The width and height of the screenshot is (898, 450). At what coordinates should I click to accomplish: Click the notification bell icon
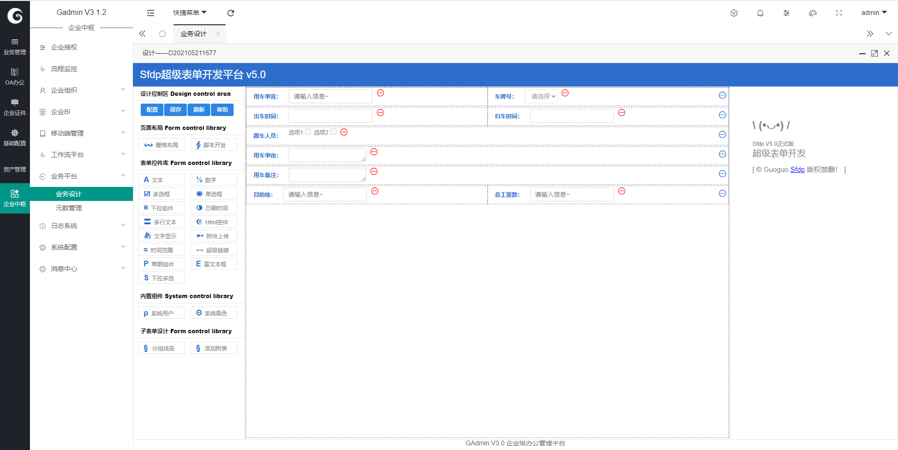[x=760, y=13]
